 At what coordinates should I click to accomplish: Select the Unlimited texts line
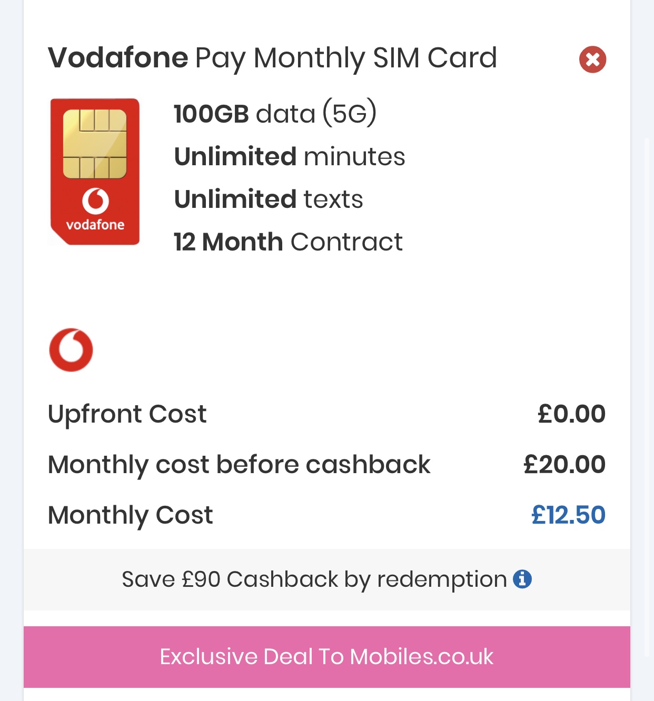pyautogui.click(x=269, y=199)
